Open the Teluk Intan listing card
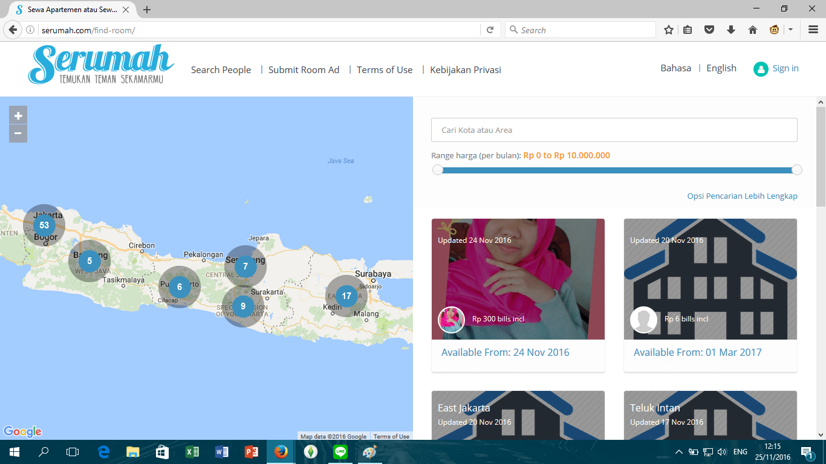826x464 pixels. pos(711,415)
